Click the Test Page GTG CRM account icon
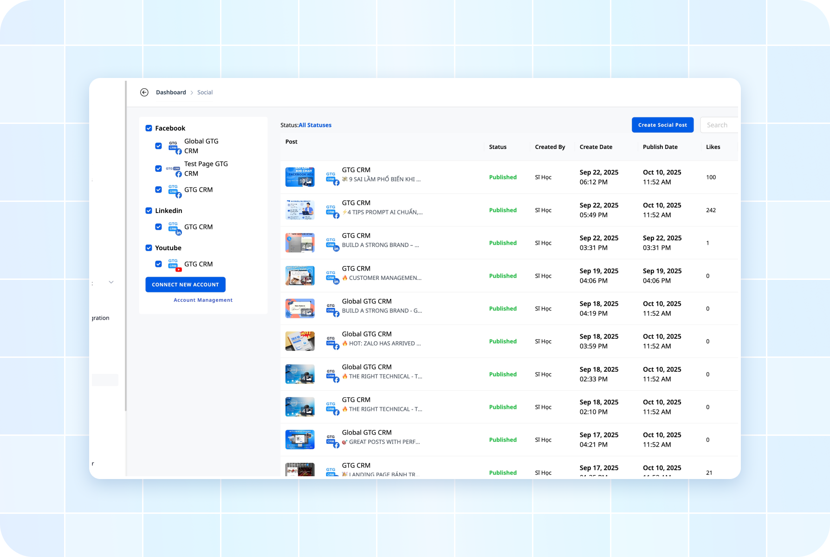 175,169
